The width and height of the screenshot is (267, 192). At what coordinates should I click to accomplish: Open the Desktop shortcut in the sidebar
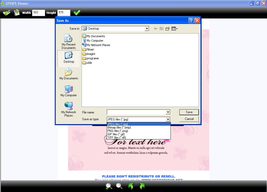68,58
